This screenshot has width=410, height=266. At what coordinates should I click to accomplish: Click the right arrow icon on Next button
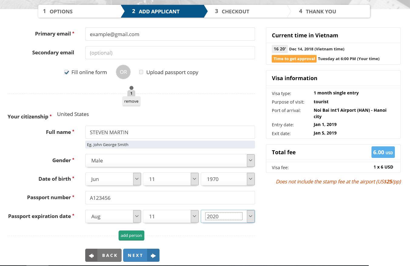coord(153,255)
